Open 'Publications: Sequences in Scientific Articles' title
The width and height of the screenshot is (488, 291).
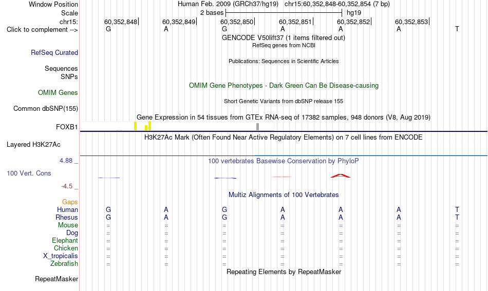point(284,61)
